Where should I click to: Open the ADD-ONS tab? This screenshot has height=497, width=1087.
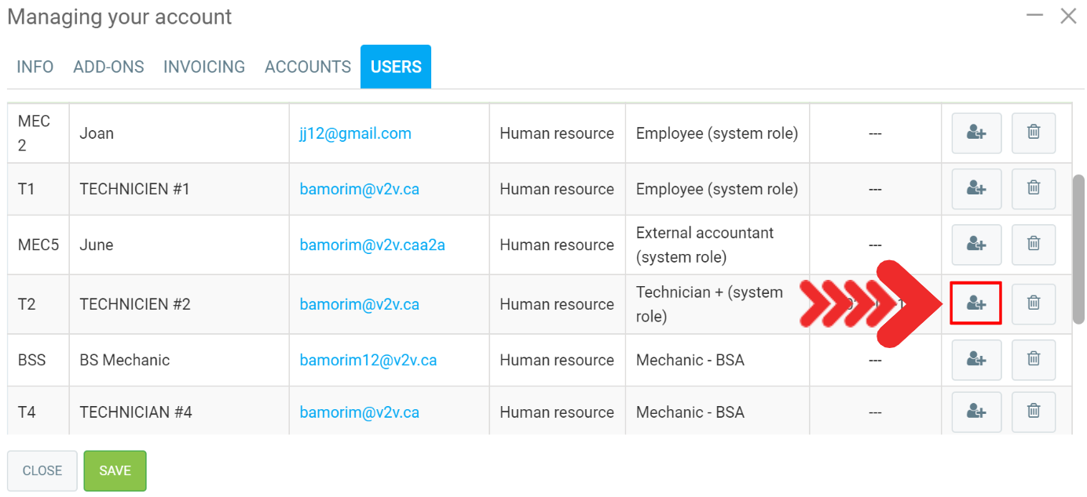pyautogui.click(x=108, y=67)
